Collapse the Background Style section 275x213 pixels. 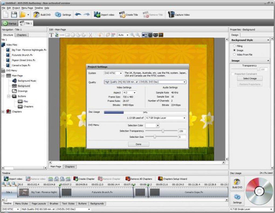268,40
